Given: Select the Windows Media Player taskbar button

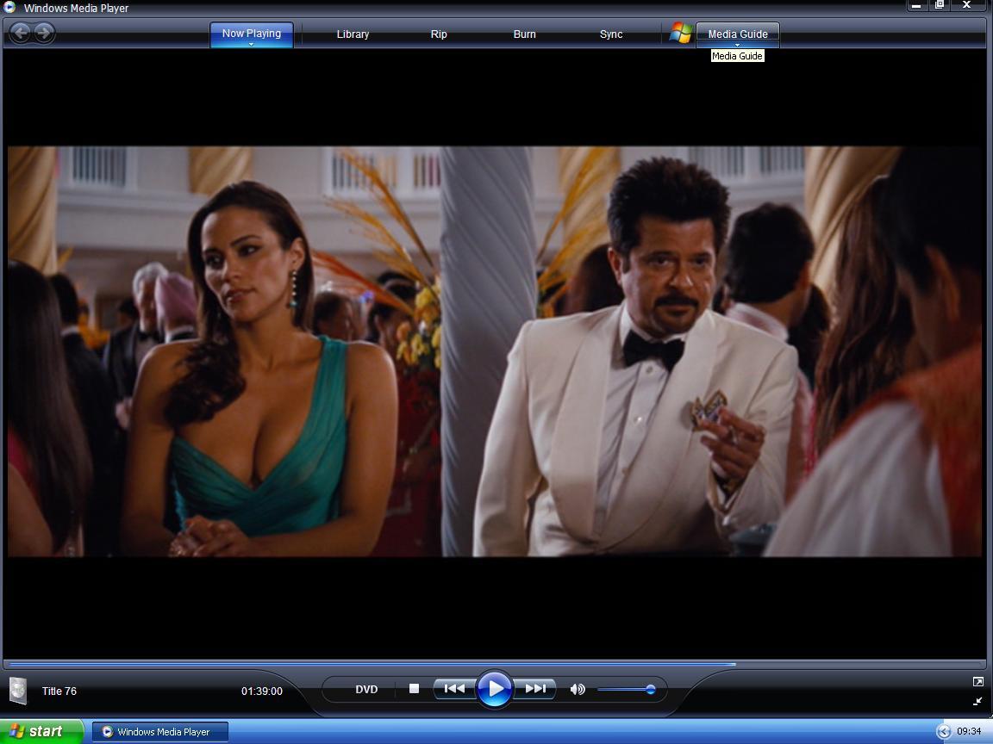Looking at the screenshot, I should click(159, 732).
